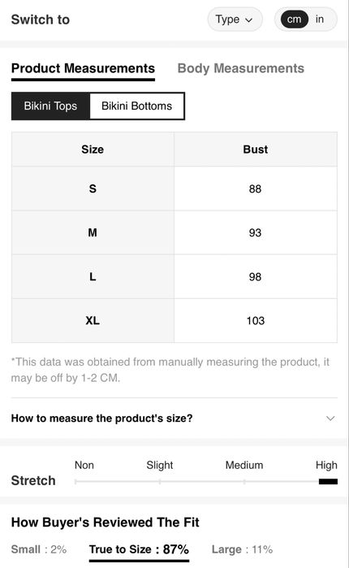Click the Size column header
Image resolution: width=349 pixels, height=568 pixels.
pos(93,150)
